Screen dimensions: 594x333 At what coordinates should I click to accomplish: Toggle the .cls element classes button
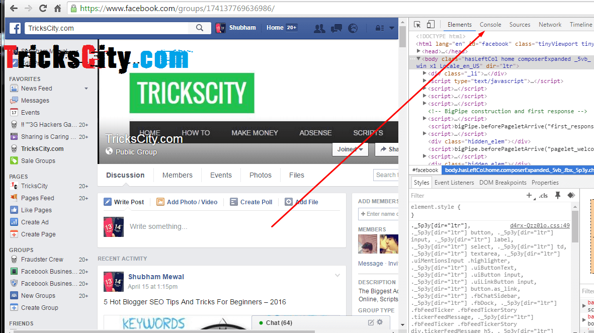[544, 196]
